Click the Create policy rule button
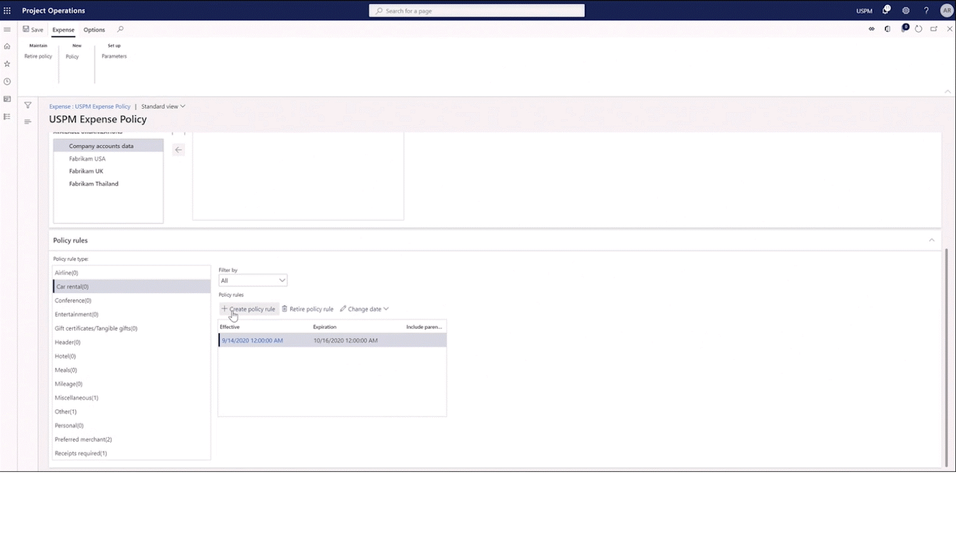 point(249,308)
